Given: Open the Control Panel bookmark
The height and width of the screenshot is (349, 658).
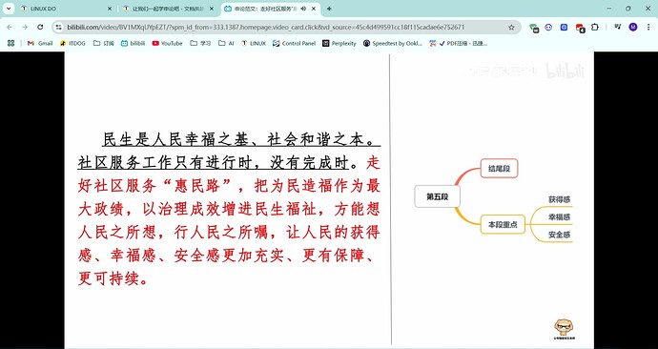Looking at the screenshot, I should pos(294,43).
